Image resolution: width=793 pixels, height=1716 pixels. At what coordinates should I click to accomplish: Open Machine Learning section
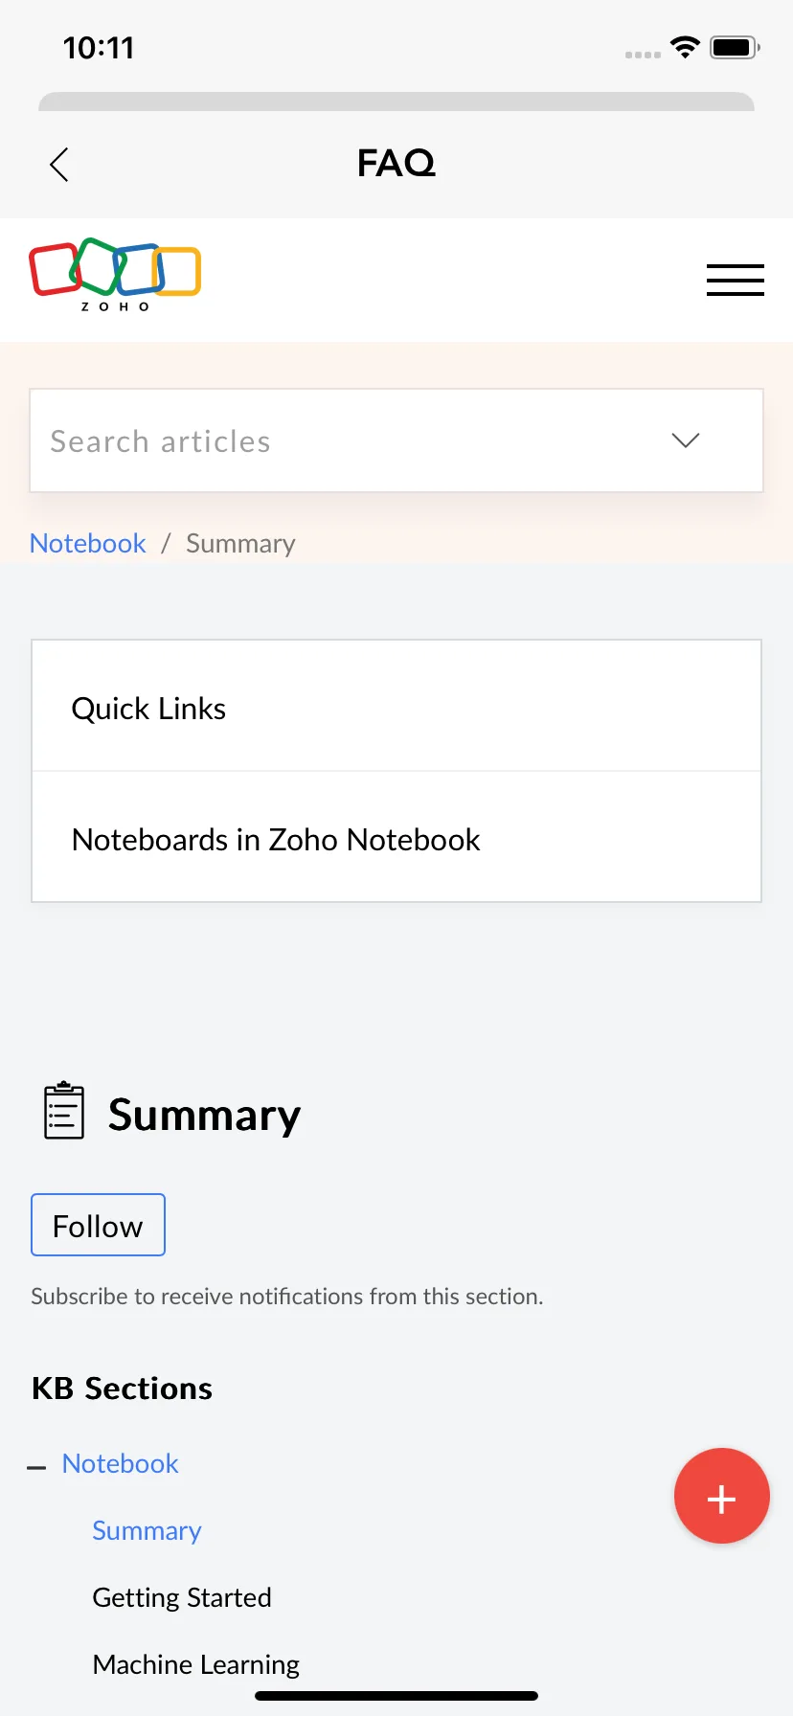click(196, 1664)
